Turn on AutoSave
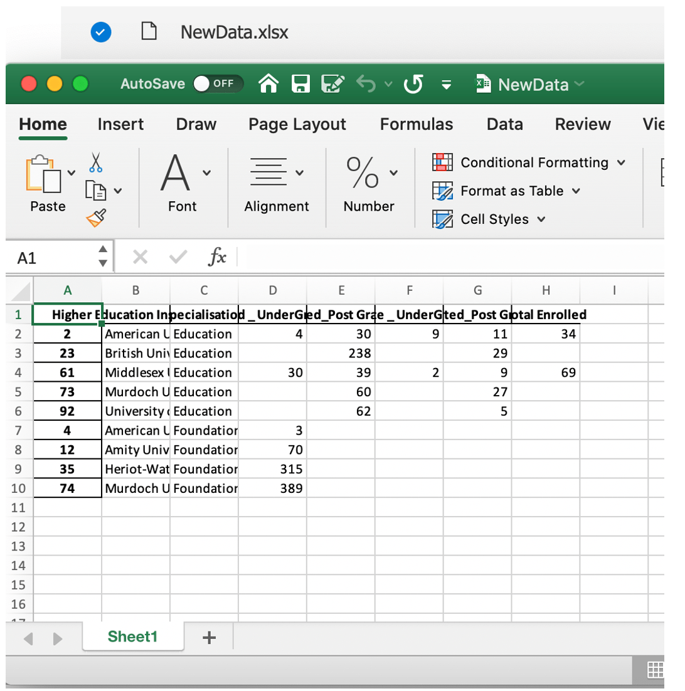 click(x=218, y=84)
